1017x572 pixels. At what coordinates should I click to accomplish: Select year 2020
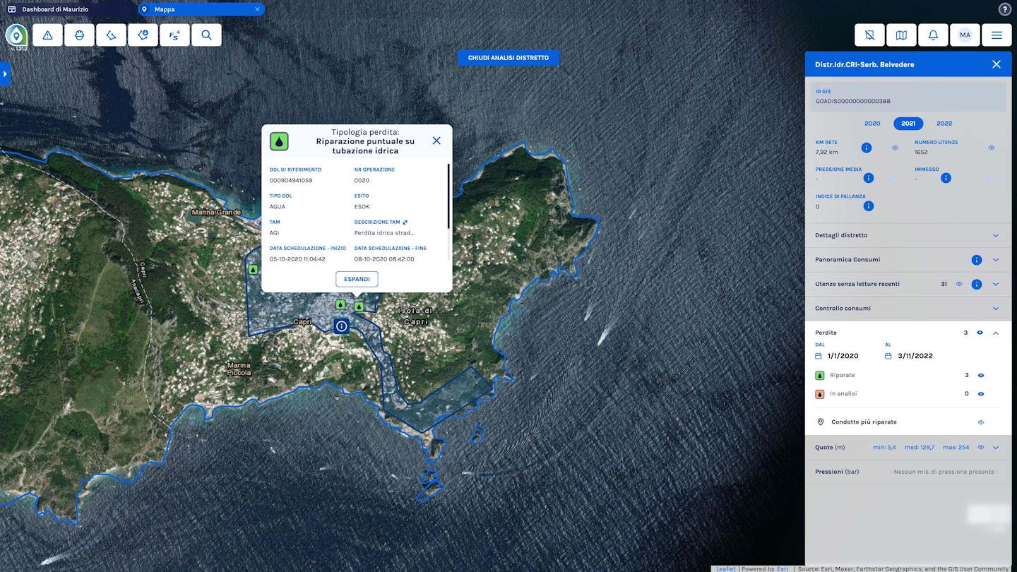(x=872, y=124)
